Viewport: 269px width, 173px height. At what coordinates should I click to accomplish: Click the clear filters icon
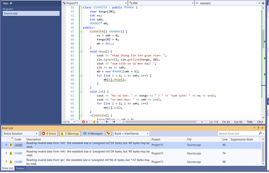click(x=108, y=133)
